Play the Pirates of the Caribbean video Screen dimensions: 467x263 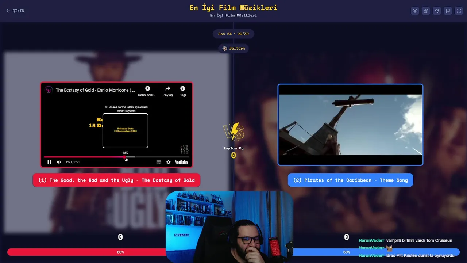[350, 125]
